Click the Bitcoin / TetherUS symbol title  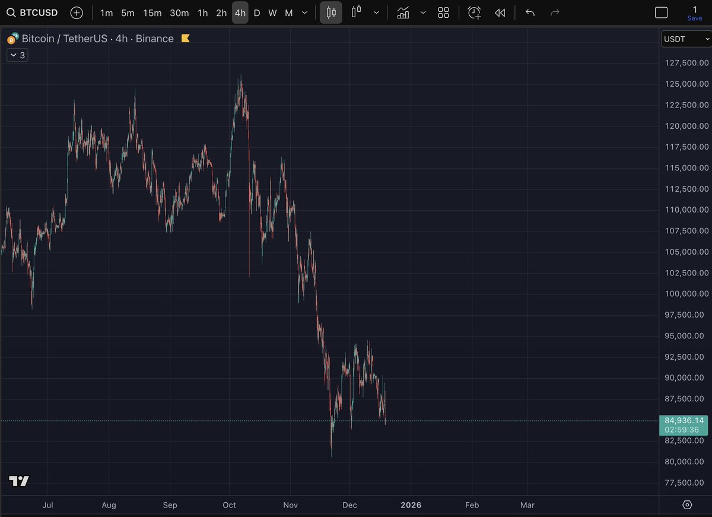coord(65,39)
